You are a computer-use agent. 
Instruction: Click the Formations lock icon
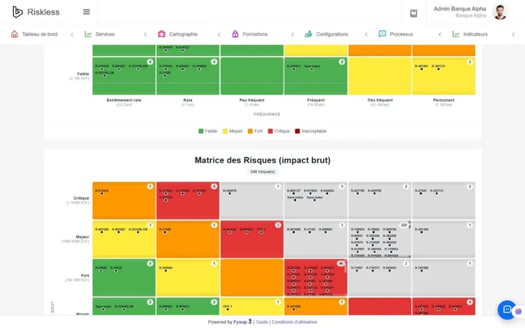tap(235, 34)
